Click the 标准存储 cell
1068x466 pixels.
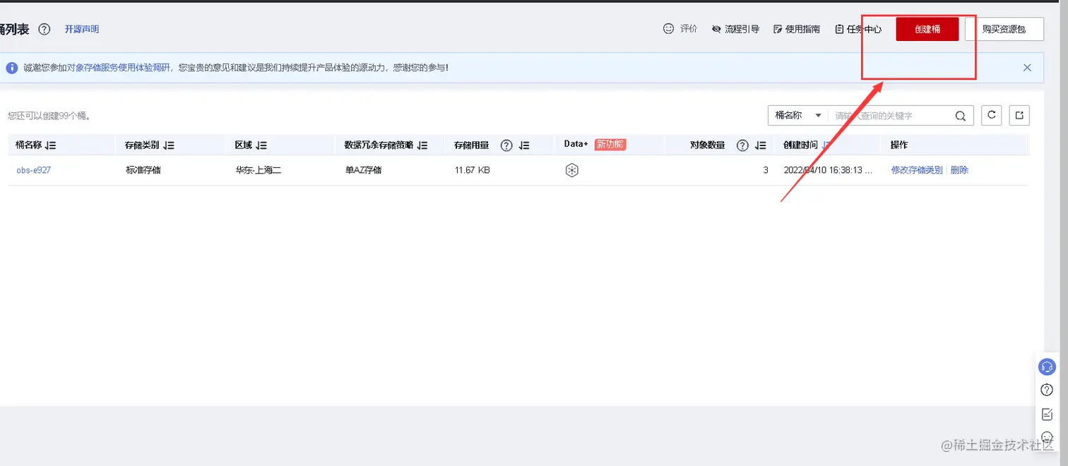coord(143,170)
